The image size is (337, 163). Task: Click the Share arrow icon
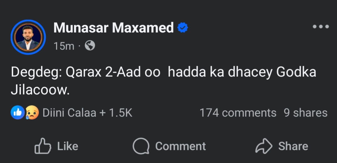264,146
